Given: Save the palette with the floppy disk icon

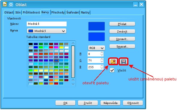Looking at the screenshot, I should 124,61.
